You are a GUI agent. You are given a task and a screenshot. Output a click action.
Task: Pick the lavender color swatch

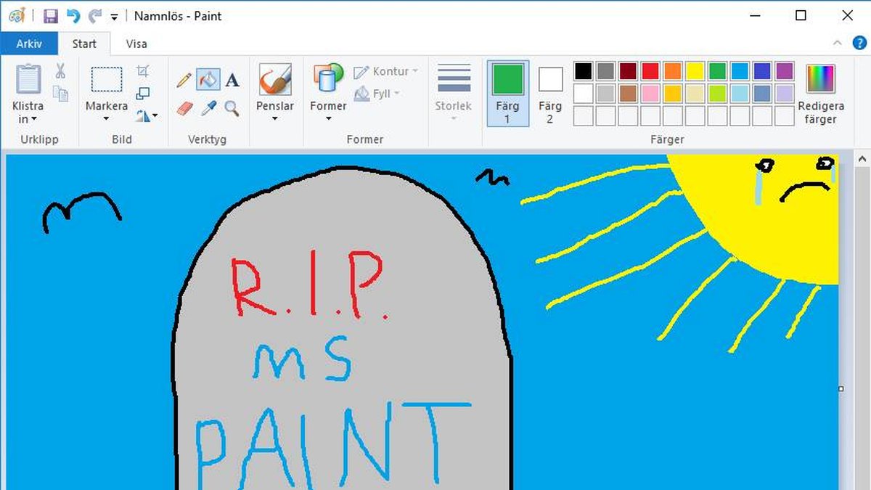click(x=785, y=94)
